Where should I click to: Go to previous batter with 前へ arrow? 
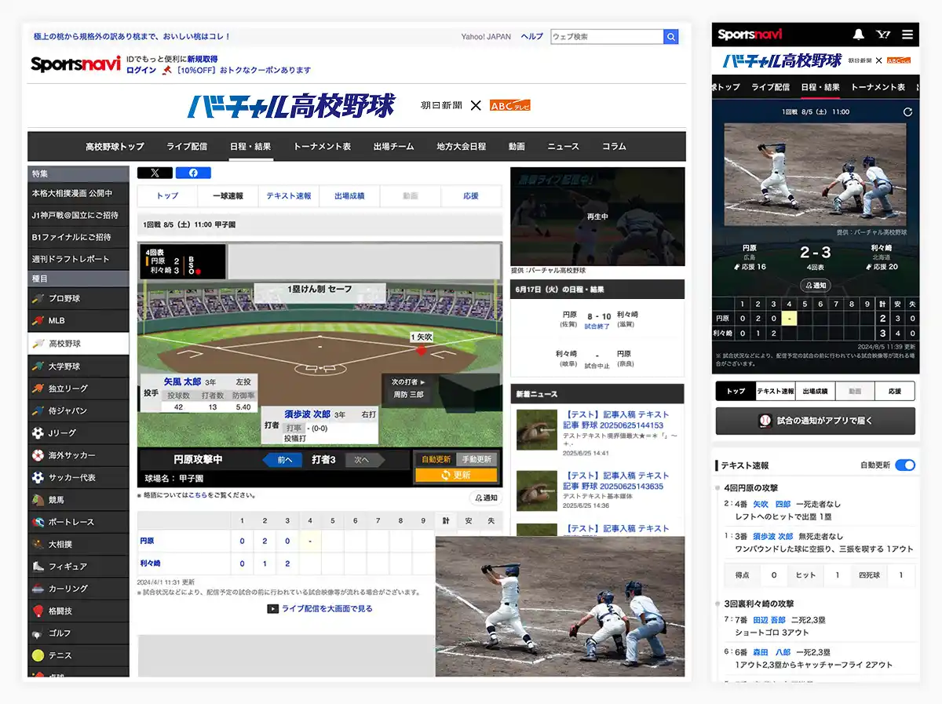pos(283,460)
